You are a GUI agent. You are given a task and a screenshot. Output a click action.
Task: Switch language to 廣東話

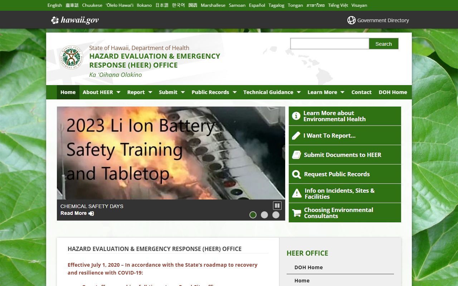(72, 5)
